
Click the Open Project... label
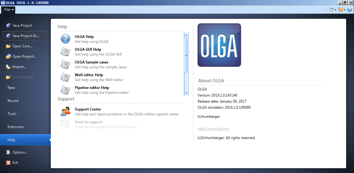24,56
